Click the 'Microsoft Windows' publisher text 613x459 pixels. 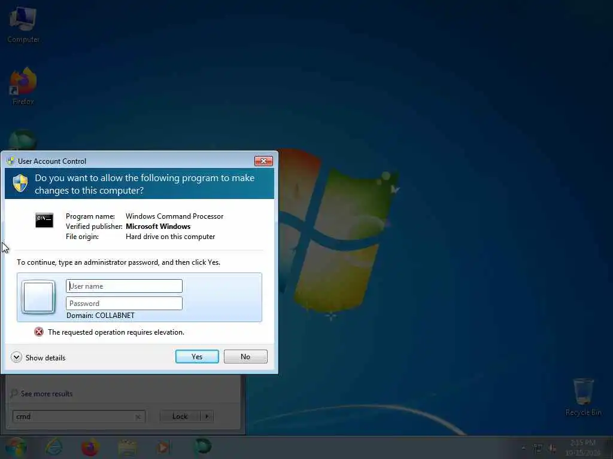(x=158, y=227)
